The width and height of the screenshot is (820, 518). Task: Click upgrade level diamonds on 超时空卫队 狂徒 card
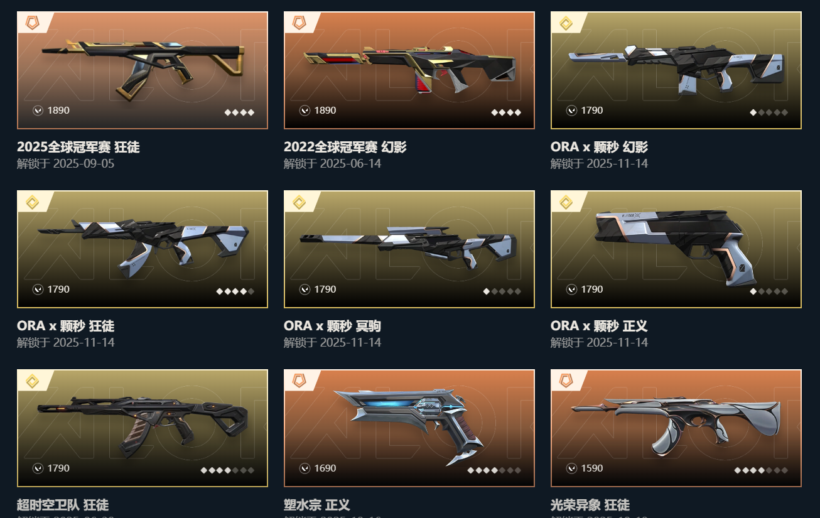pos(227,470)
